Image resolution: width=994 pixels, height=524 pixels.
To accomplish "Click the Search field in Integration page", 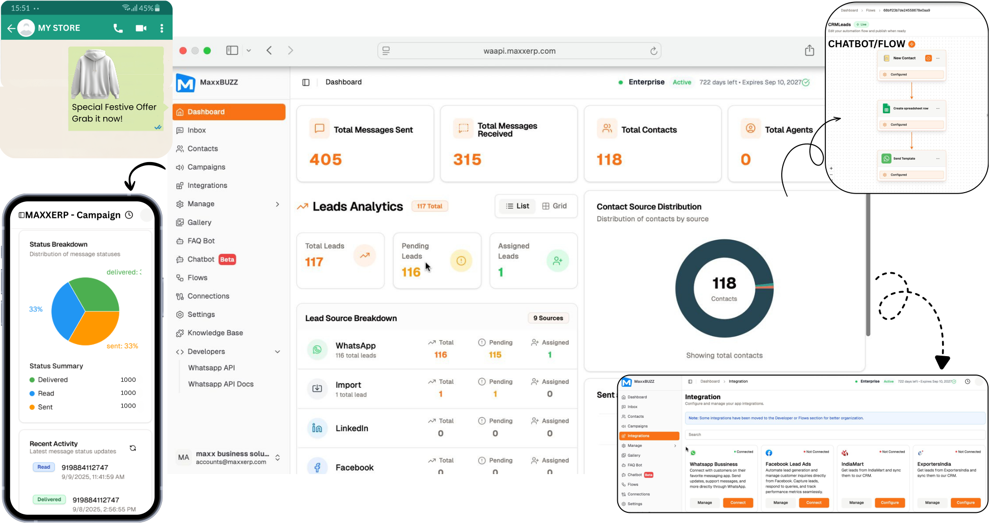I will point(834,435).
